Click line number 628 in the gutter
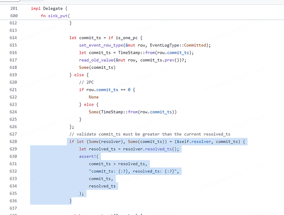 pos(13,141)
